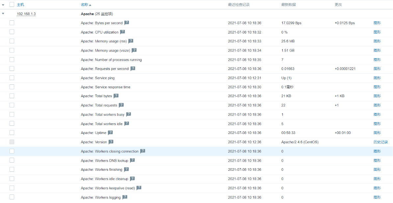Open the help icon beside Apache Bytes per second
The width and height of the screenshot is (393, 203).
[x=127, y=23]
